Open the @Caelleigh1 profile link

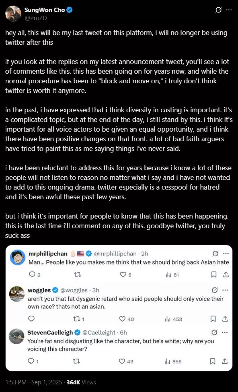pos(98,332)
